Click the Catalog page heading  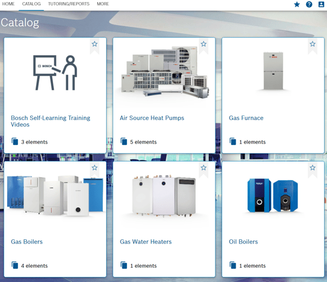click(x=20, y=22)
